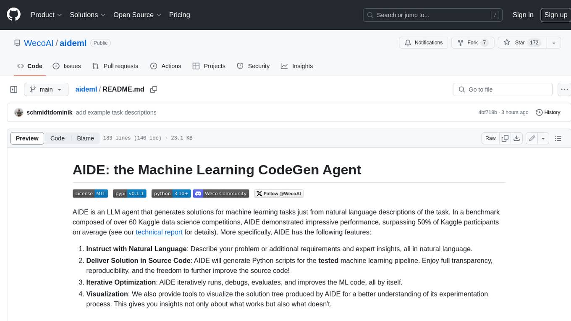This screenshot has height=321, width=571.
Task: Open the Pricing page
Action: click(179, 15)
